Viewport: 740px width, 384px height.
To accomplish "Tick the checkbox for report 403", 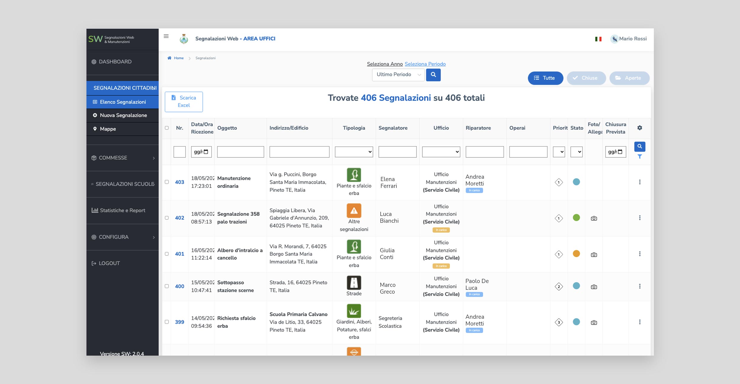I will pos(167,182).
